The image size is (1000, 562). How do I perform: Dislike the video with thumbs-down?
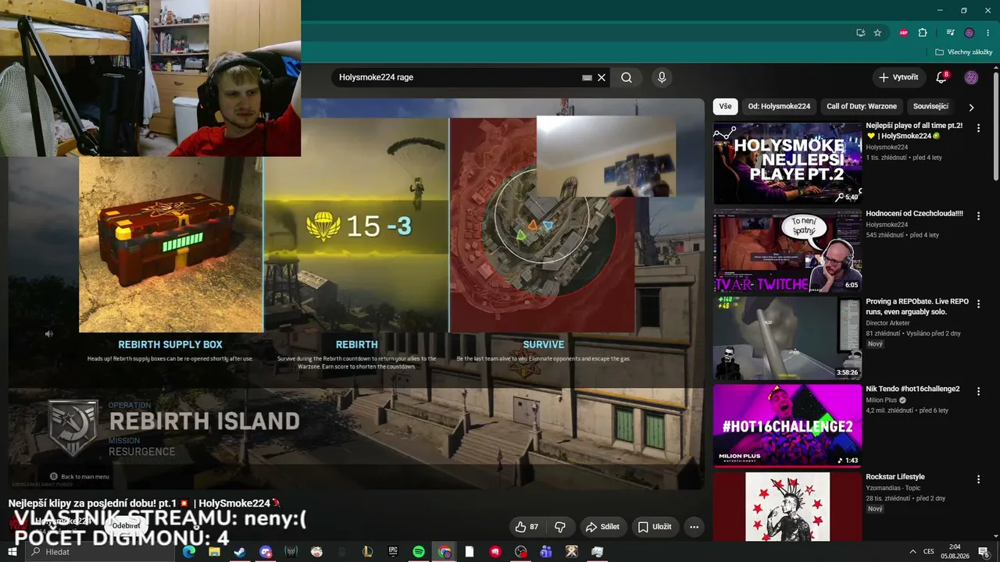point(559,527)
